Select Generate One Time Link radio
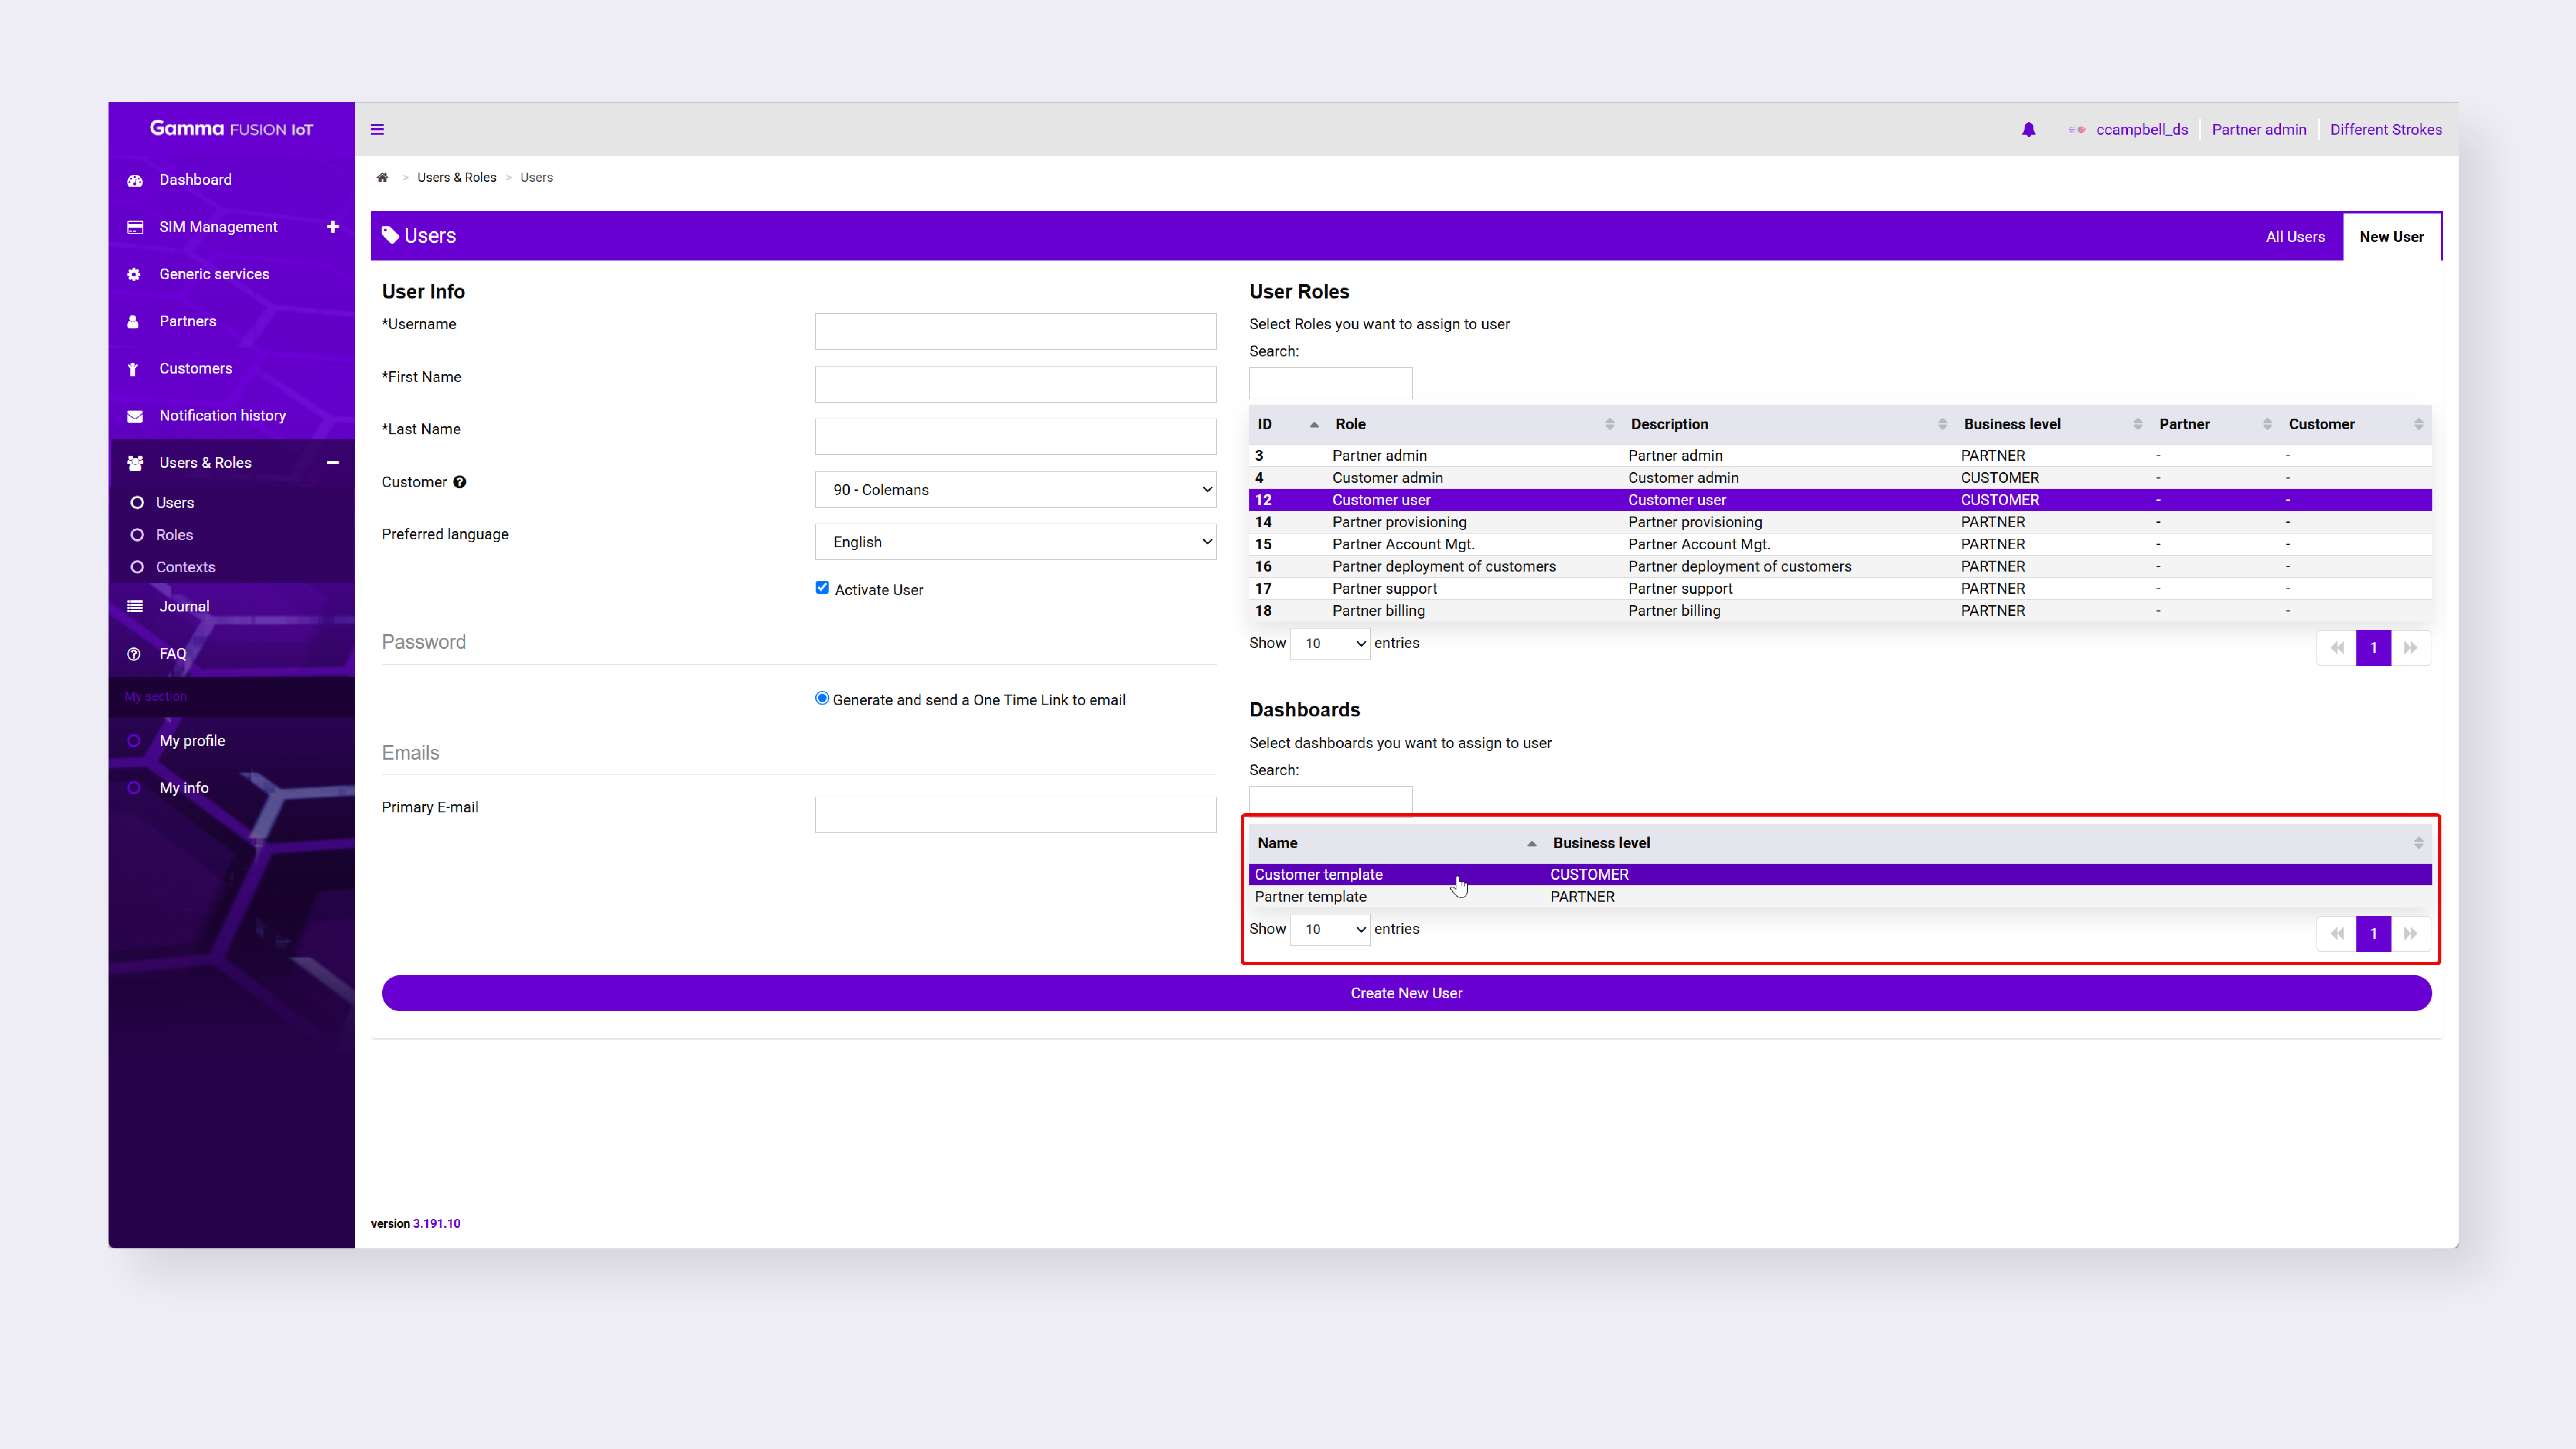This screenshot has height=1449, width=2576. [x=822, y=698]
